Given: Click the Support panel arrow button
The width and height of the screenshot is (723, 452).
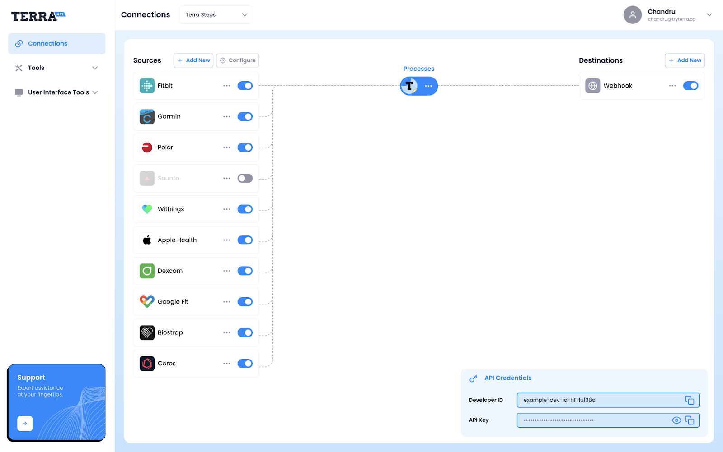Looking at the screenshot, I should pyautogui.click(x=25, y=423).
